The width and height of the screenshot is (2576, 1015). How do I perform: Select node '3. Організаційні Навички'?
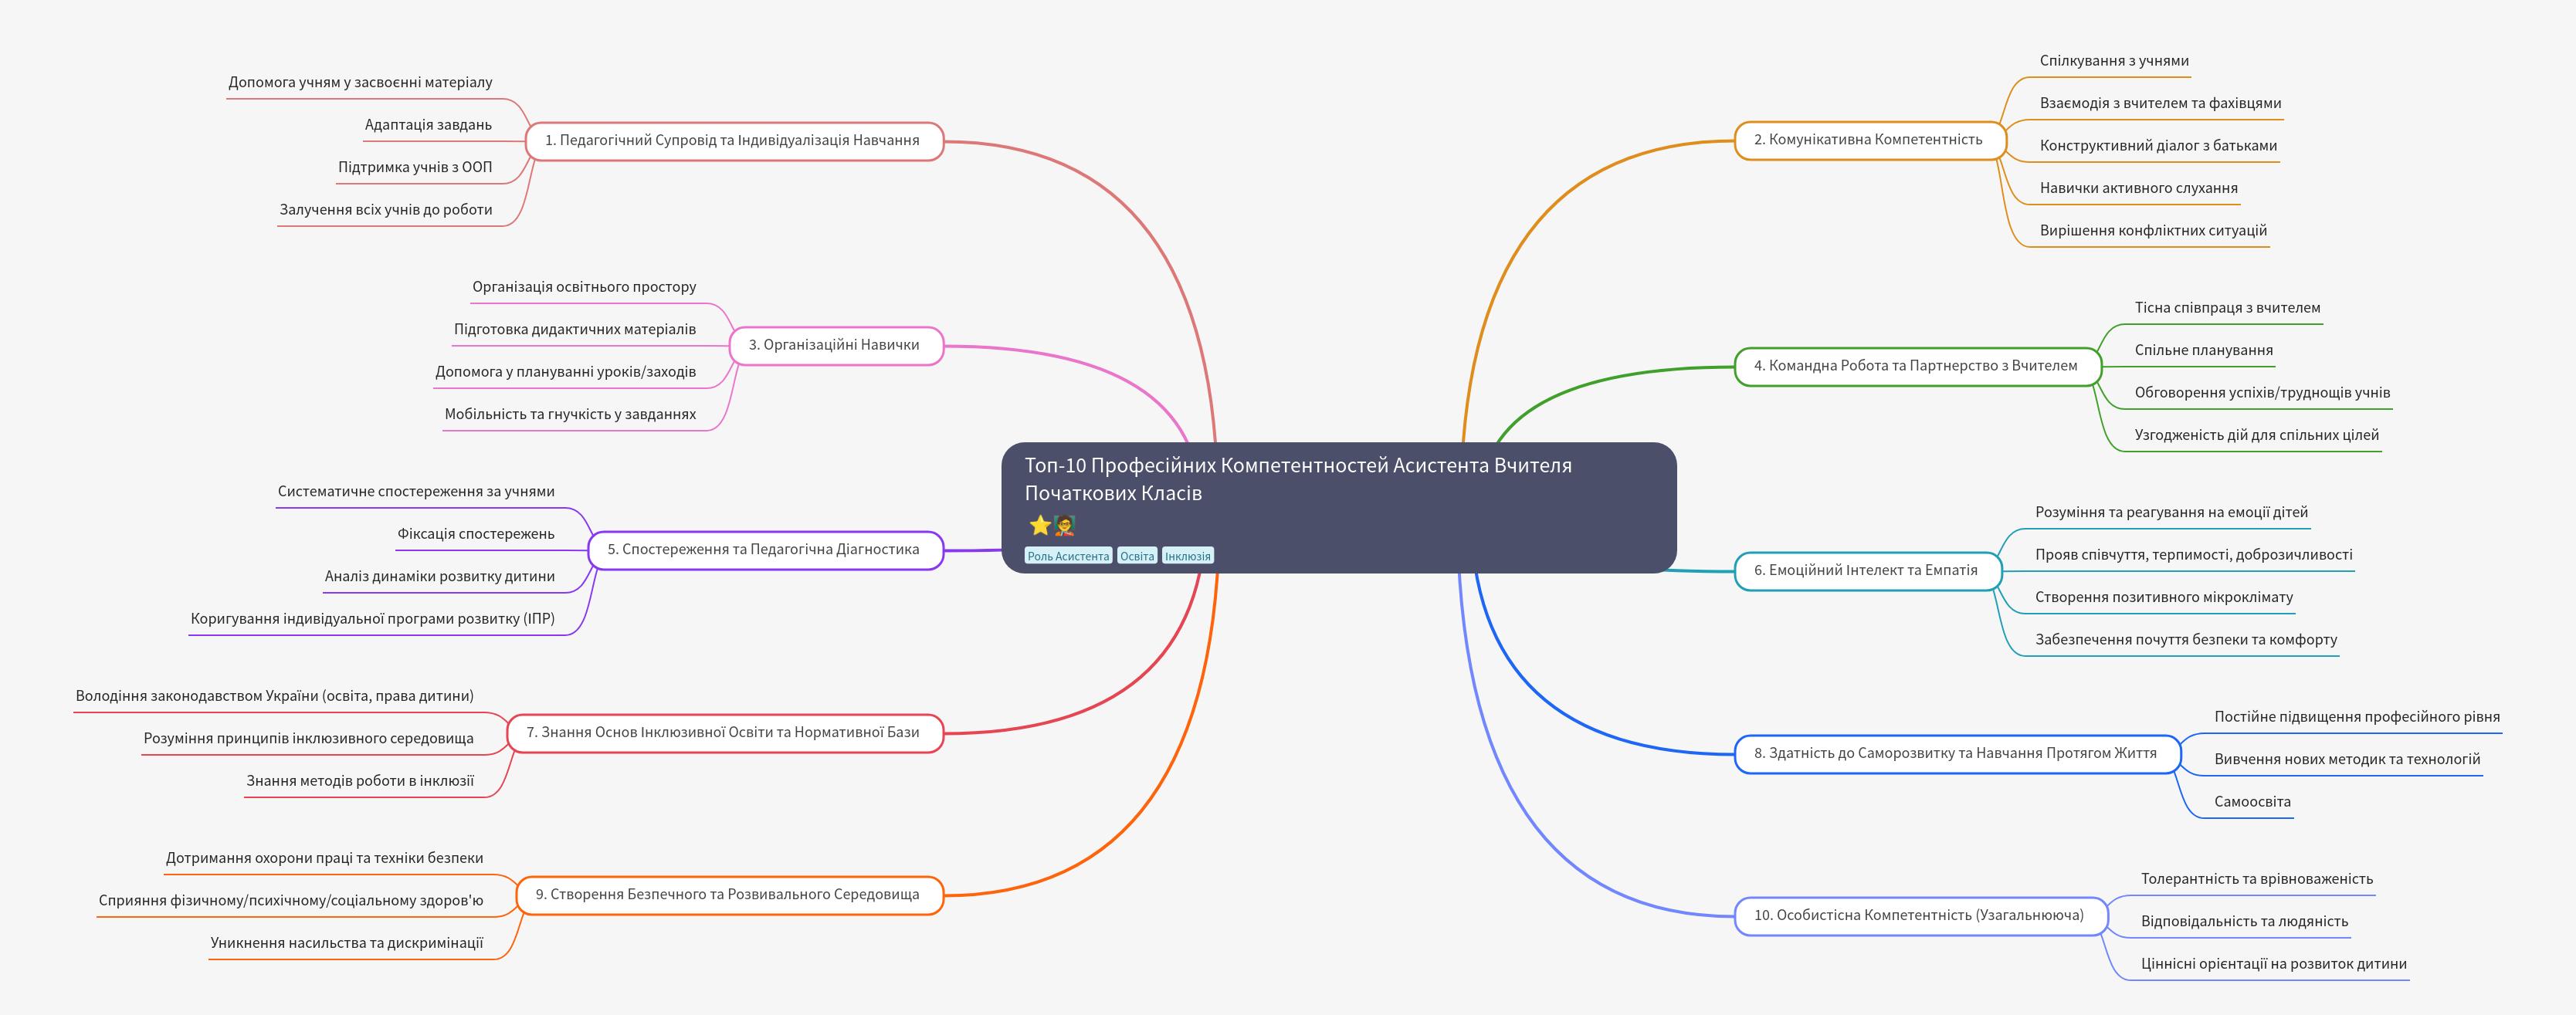point(833,345)
